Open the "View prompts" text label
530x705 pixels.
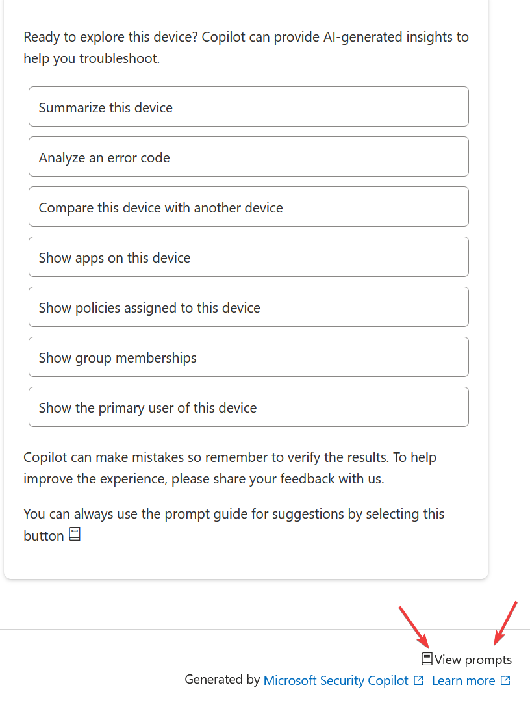pyautogui.click(x=473, y=660)
